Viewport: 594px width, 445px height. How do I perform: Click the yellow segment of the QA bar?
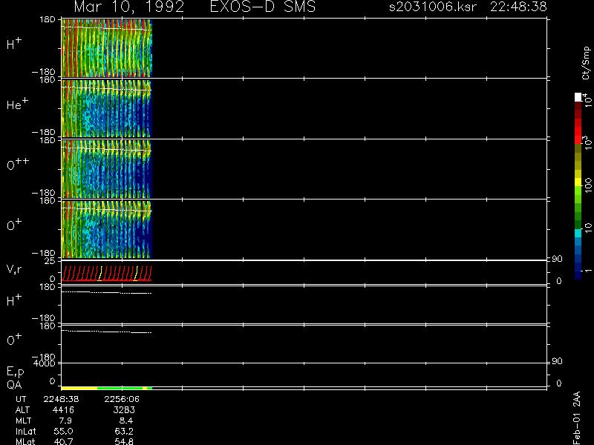point(79,388)
